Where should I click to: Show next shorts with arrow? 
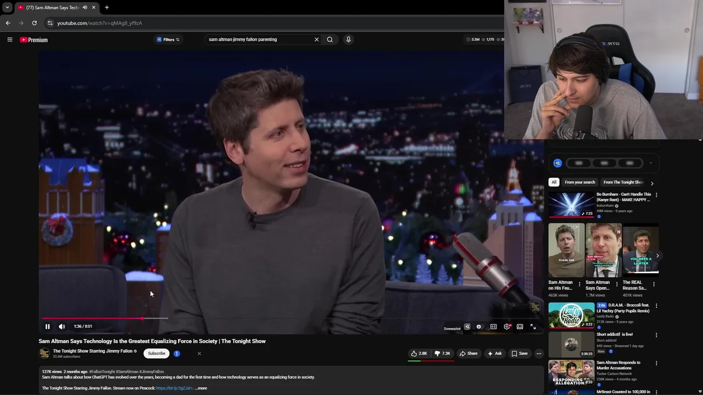click(x=657, y=256)
